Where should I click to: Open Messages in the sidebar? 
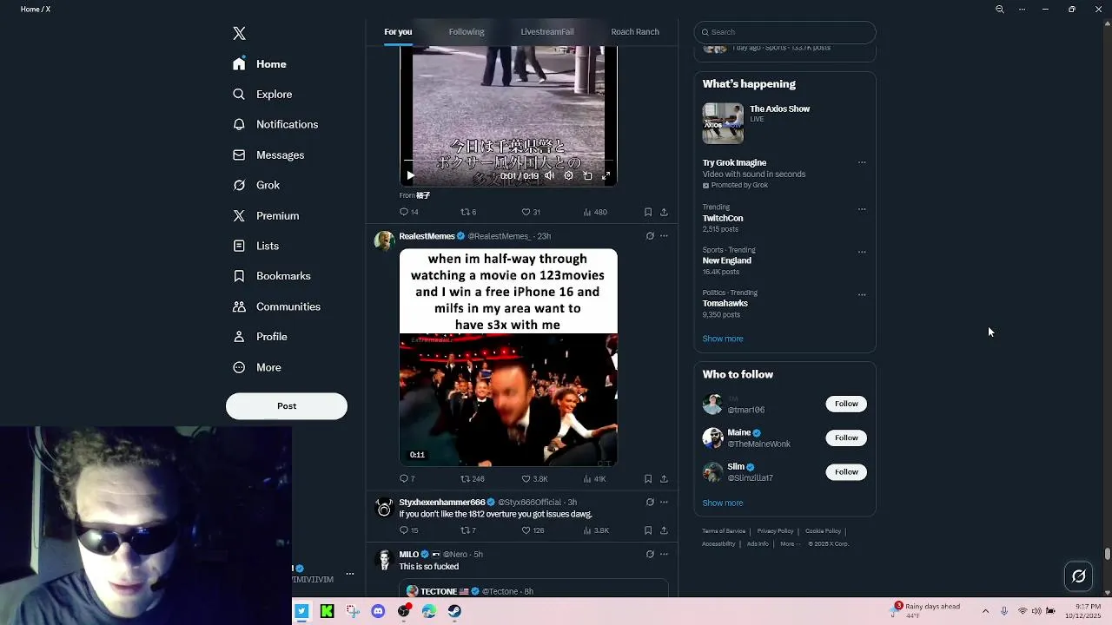tap(268, 155)
